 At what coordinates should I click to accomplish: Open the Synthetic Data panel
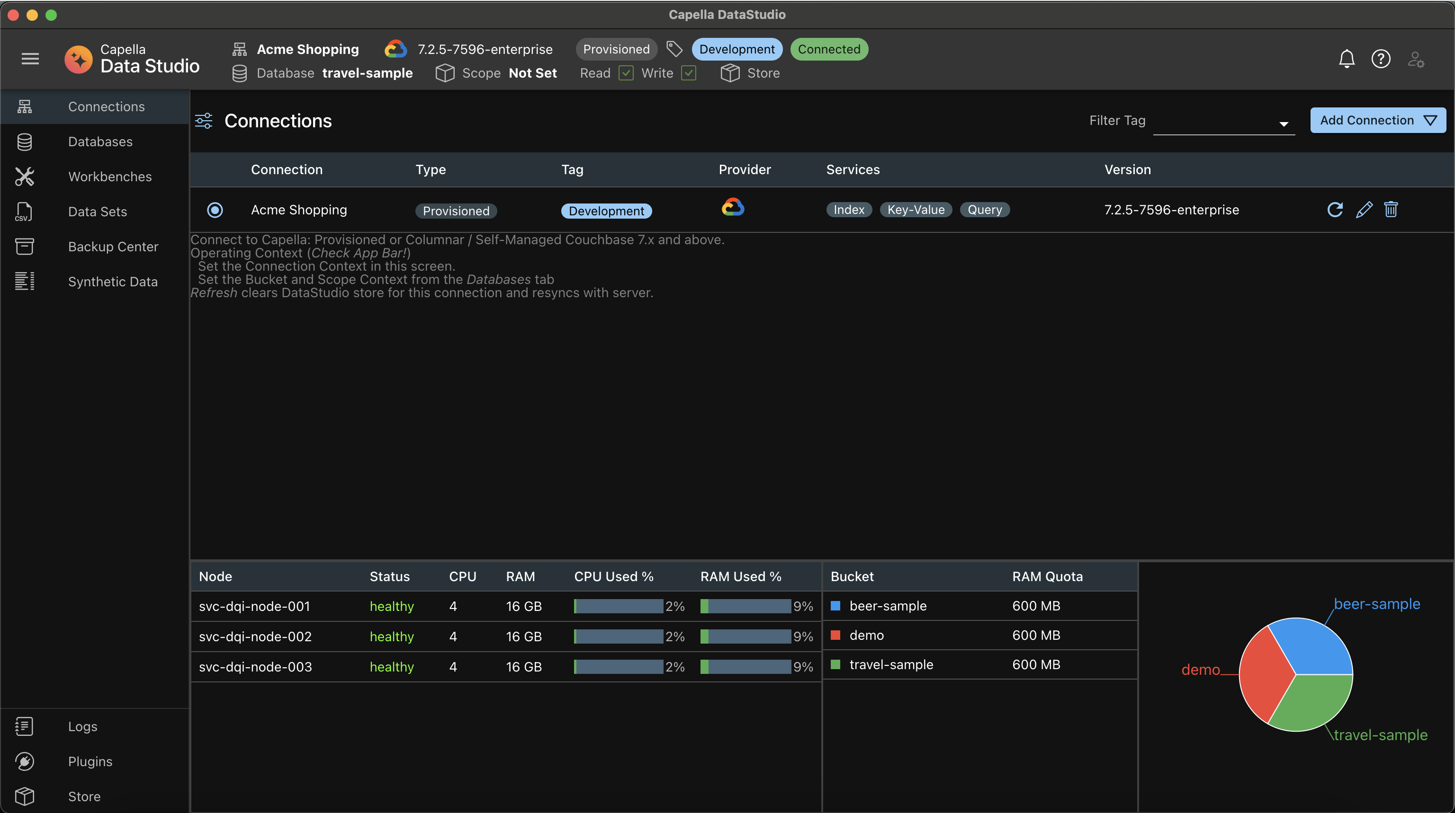click(113, 280)
